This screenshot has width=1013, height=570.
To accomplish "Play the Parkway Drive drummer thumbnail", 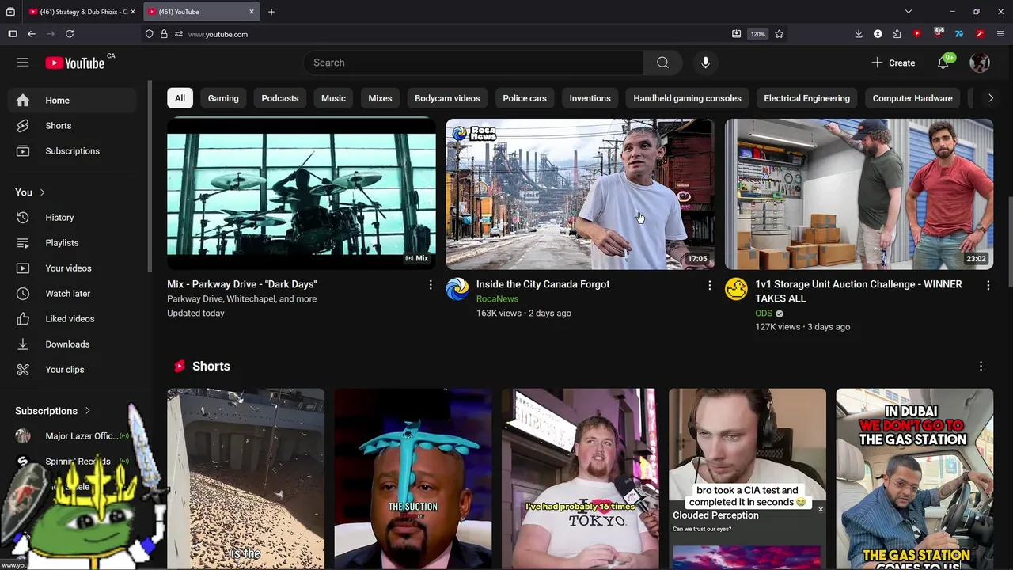I will 301,194.
